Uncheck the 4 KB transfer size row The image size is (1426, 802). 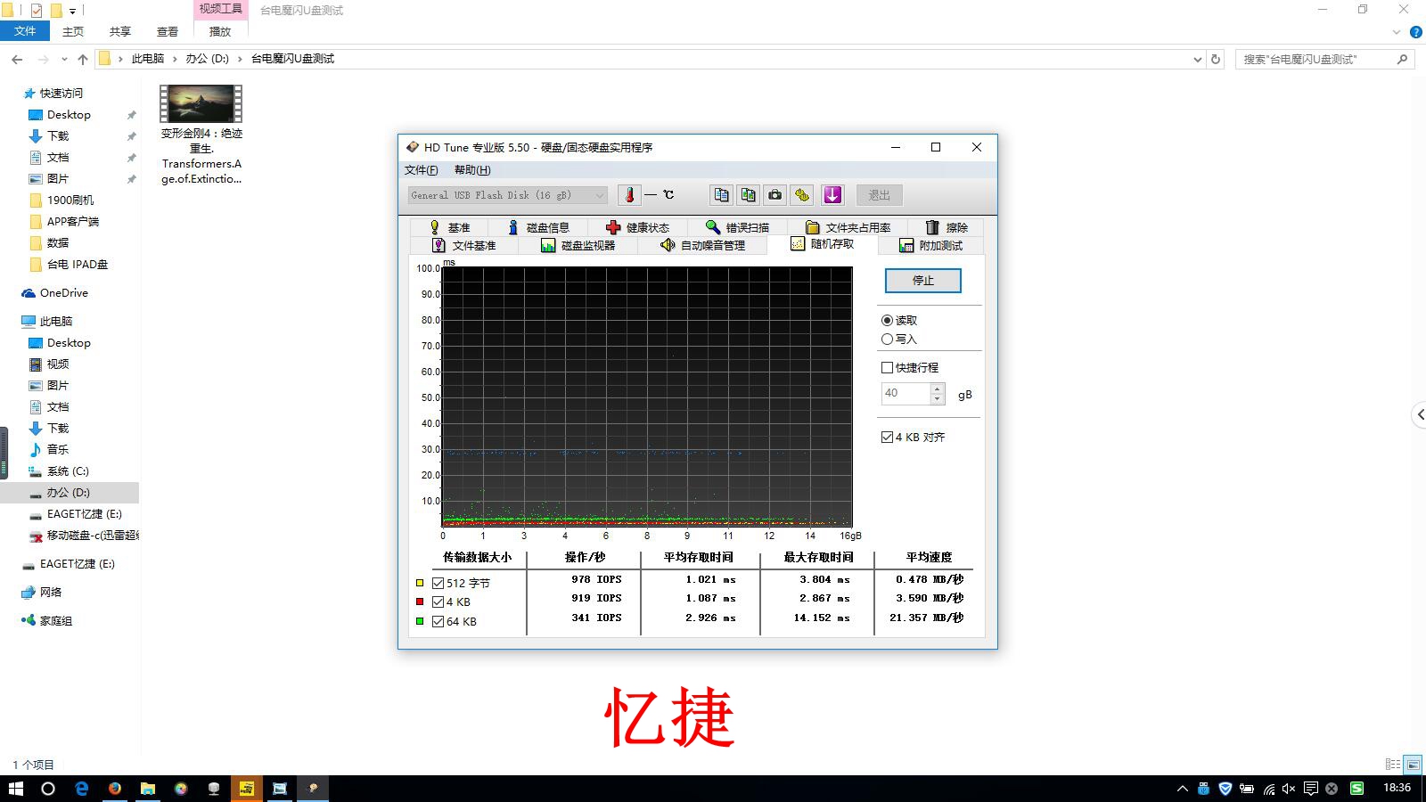coord(438,601)
